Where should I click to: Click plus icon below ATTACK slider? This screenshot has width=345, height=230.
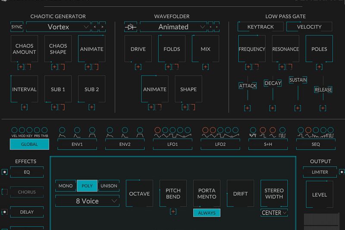click(247, 108)
